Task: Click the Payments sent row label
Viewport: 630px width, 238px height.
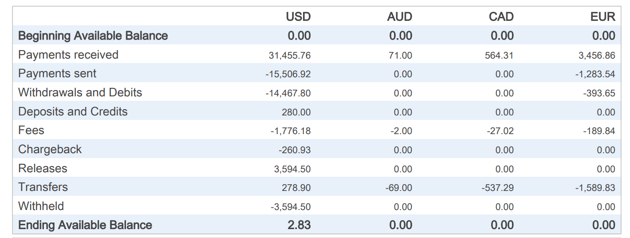Action: tap(57, 73)
